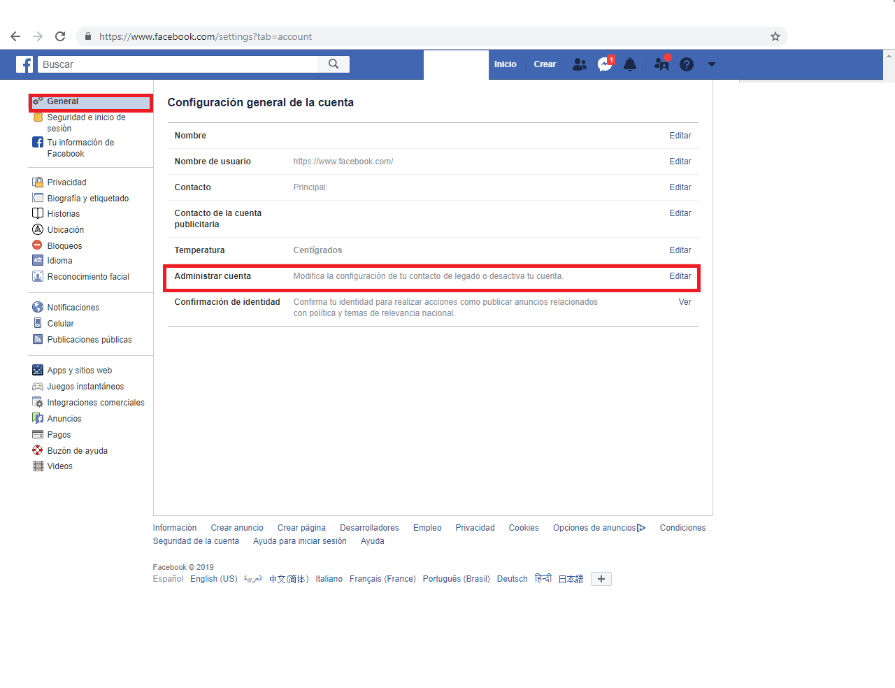Open Juegos instantáneos settings

85,387
